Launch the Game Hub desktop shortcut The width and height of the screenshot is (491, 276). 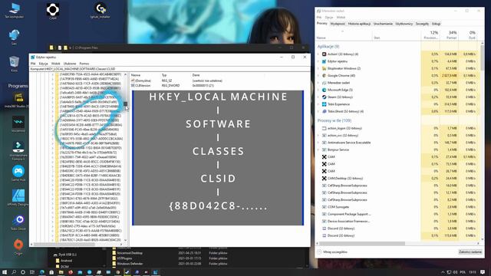pyautogui.click(x=18, y=172)
